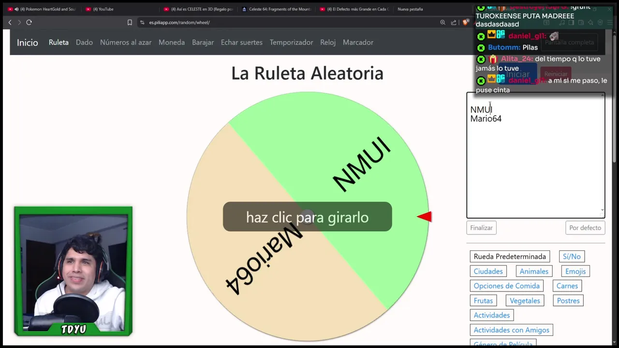Click the beige Mario64 wheel segment

click(251, 266)
